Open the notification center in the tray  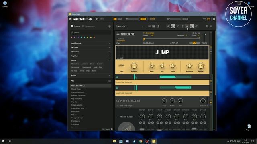point(253,141)
